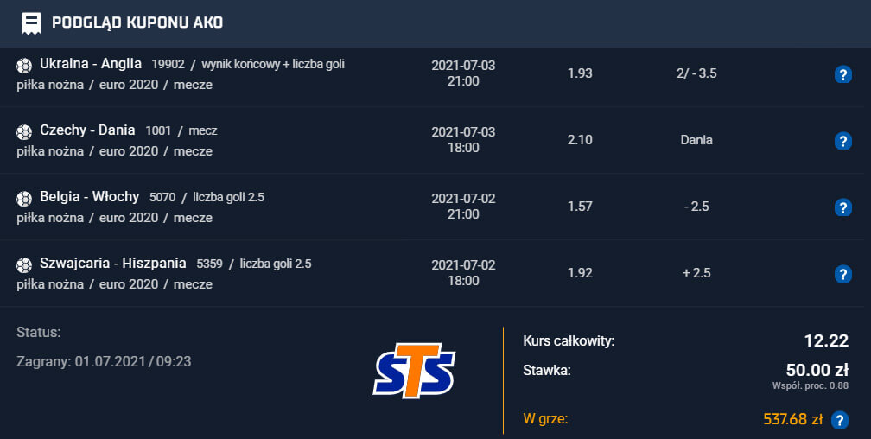Click football icon beside Szwajcaria - Hiszpania
Image resolution: width=871 pixels, height=439 pixels.
pyautogui.click(x=24, y=265)
